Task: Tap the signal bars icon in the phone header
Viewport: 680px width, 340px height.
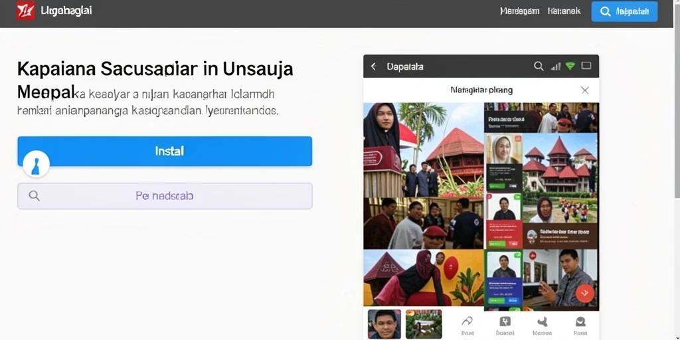Action: point(556,66)
